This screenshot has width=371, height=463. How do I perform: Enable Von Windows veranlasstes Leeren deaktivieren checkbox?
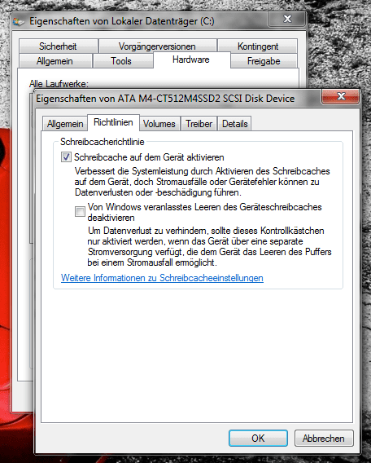[80, 211]
